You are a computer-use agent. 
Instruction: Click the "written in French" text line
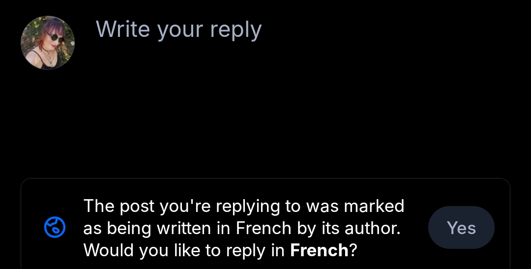(x=241, y=228)
